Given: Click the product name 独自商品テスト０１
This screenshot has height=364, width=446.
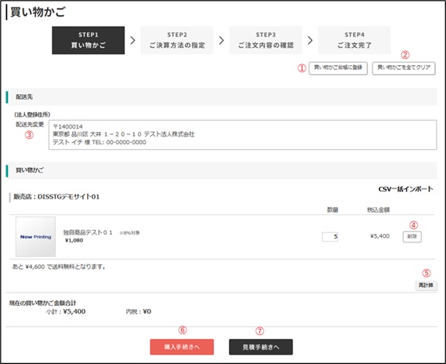Looking at the screenshot, I should (x=88, y=232).
